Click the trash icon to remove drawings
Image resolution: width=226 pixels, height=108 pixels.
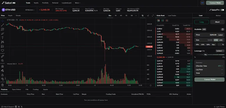point(2,85)
